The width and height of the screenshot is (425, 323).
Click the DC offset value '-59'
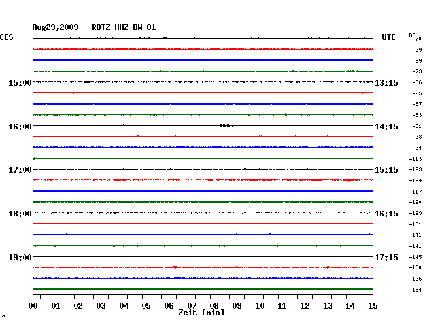[417, 61]
